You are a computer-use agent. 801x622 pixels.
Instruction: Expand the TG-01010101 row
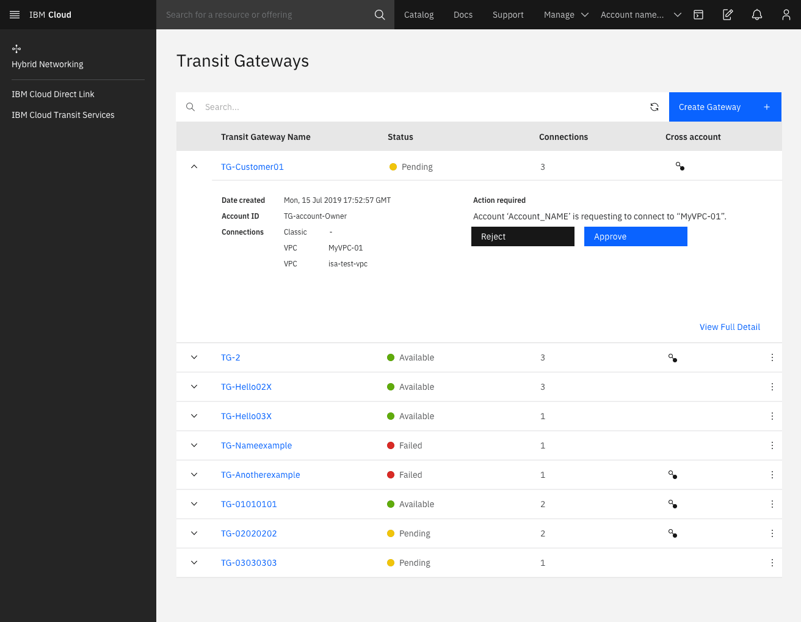[194, 504]
